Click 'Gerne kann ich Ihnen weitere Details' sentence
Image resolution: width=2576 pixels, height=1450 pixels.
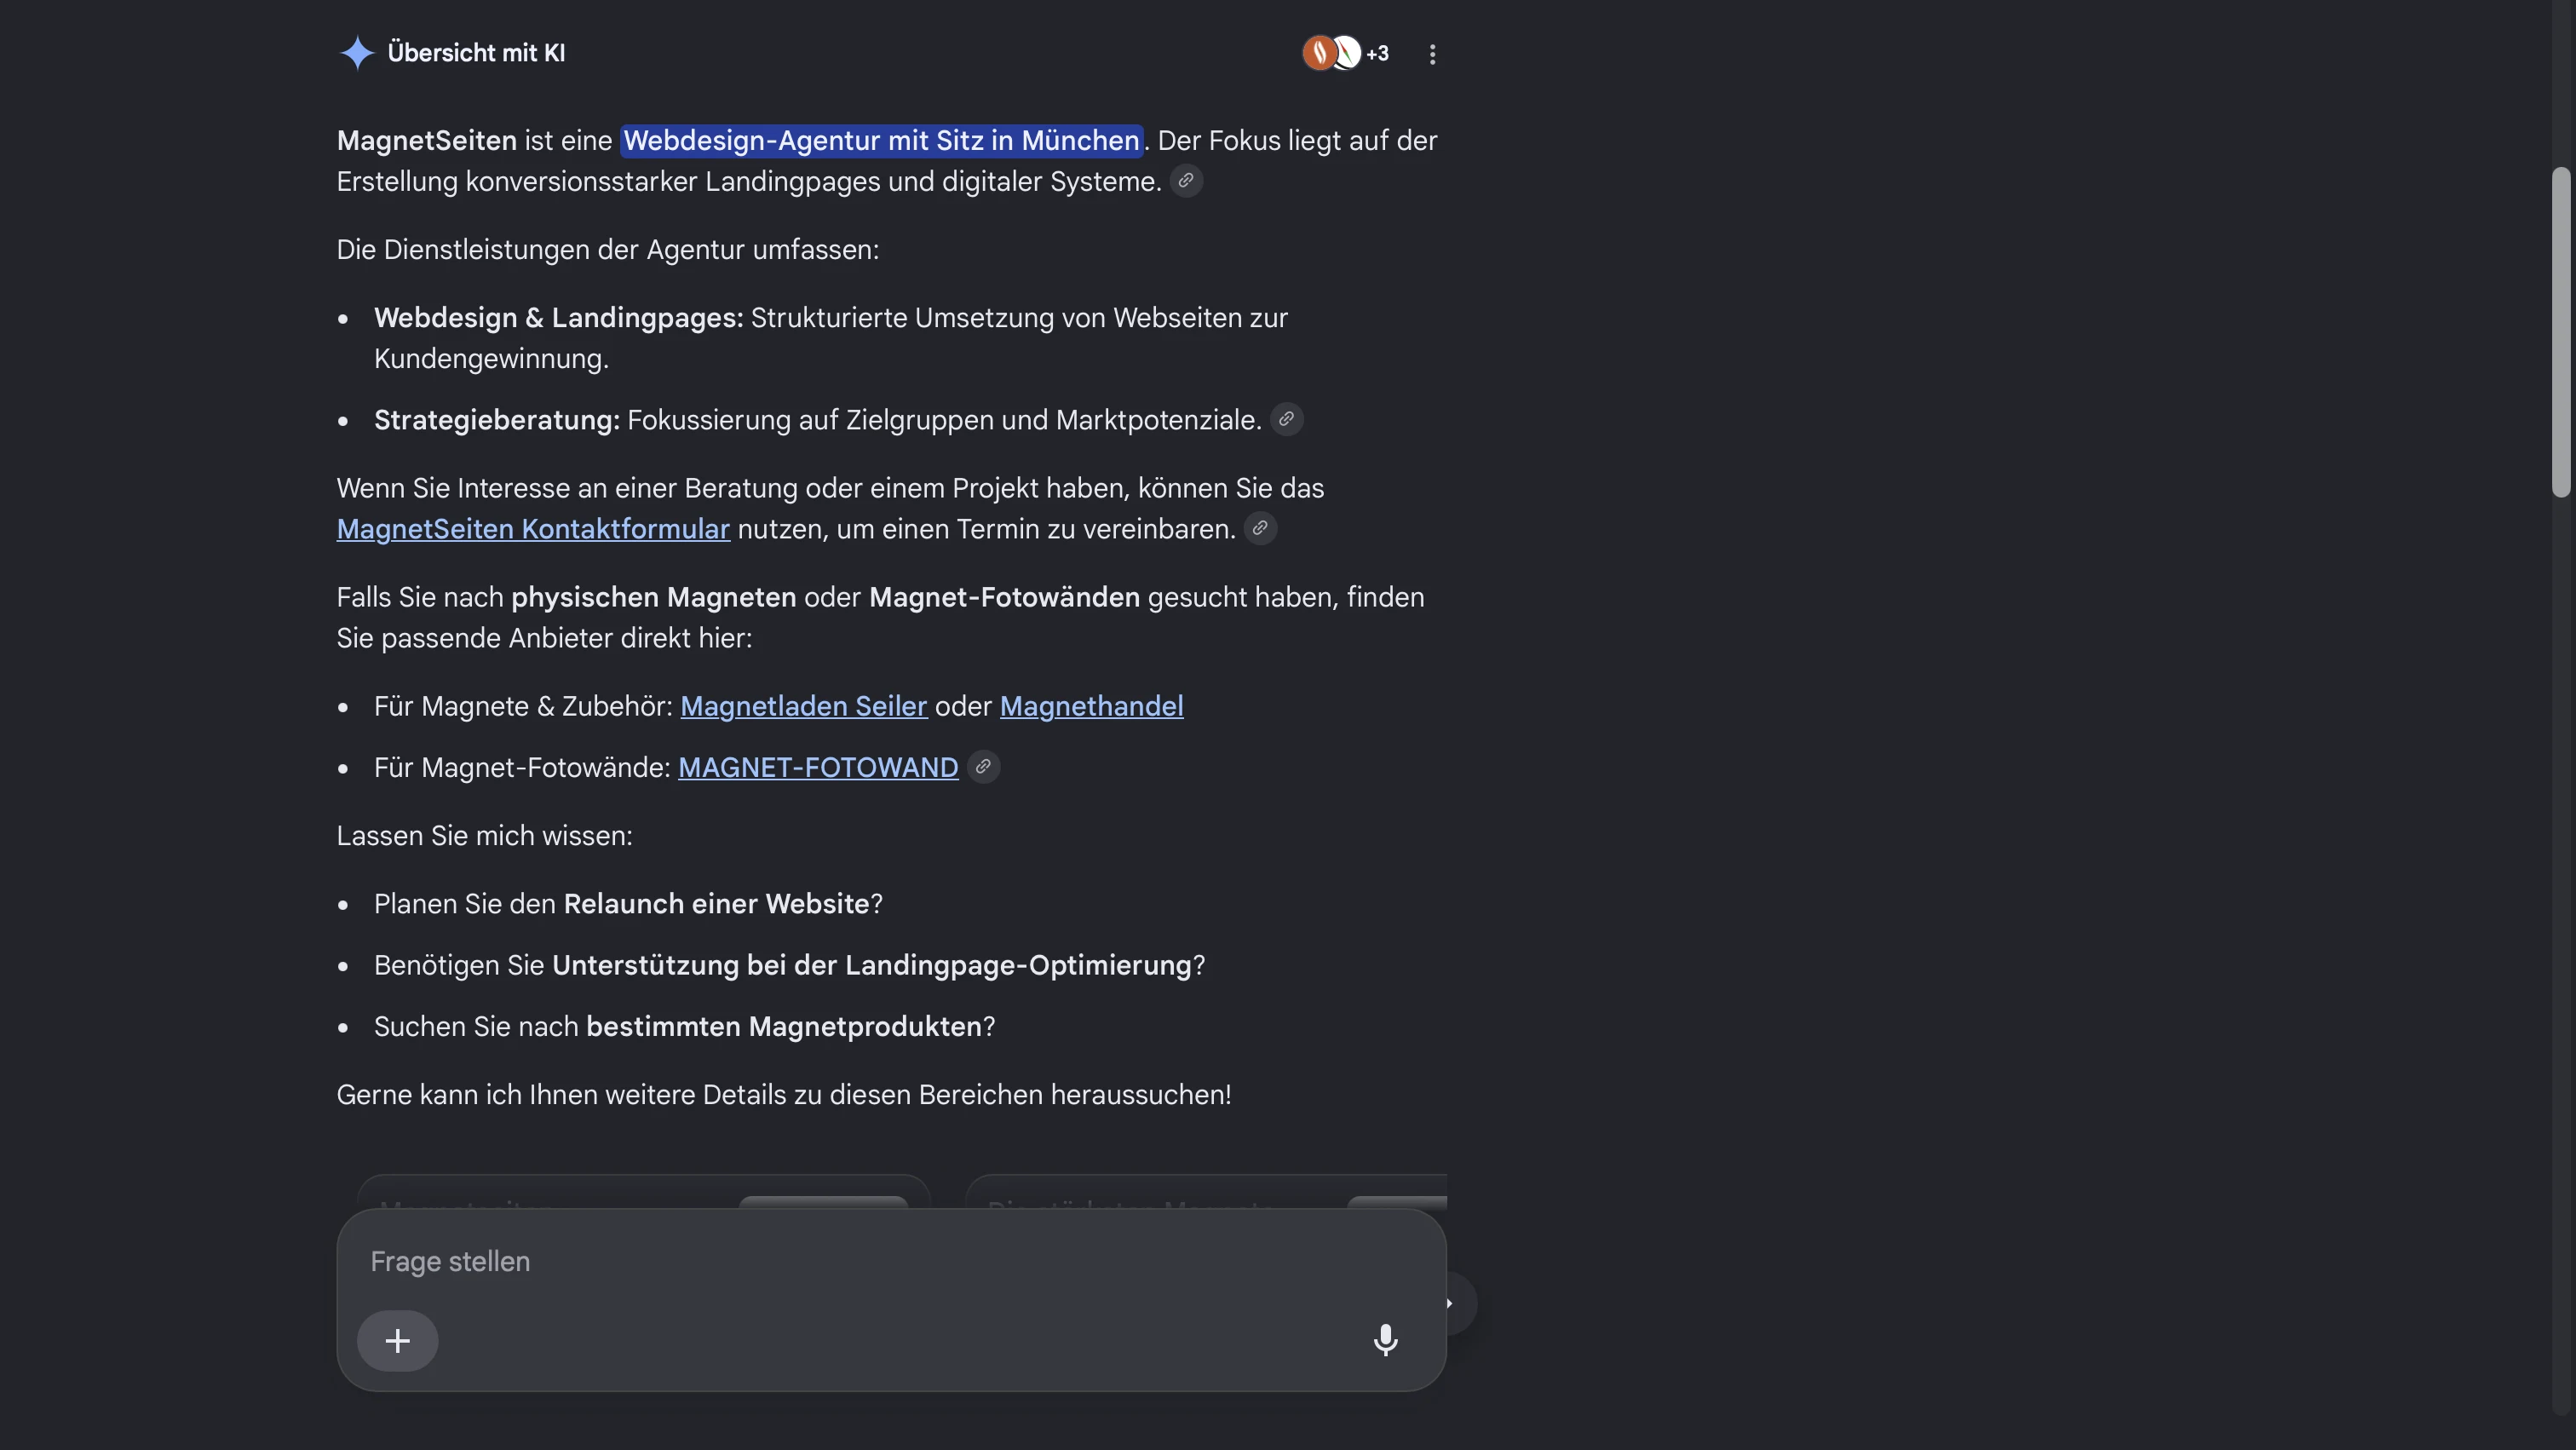pos(784,1095)
